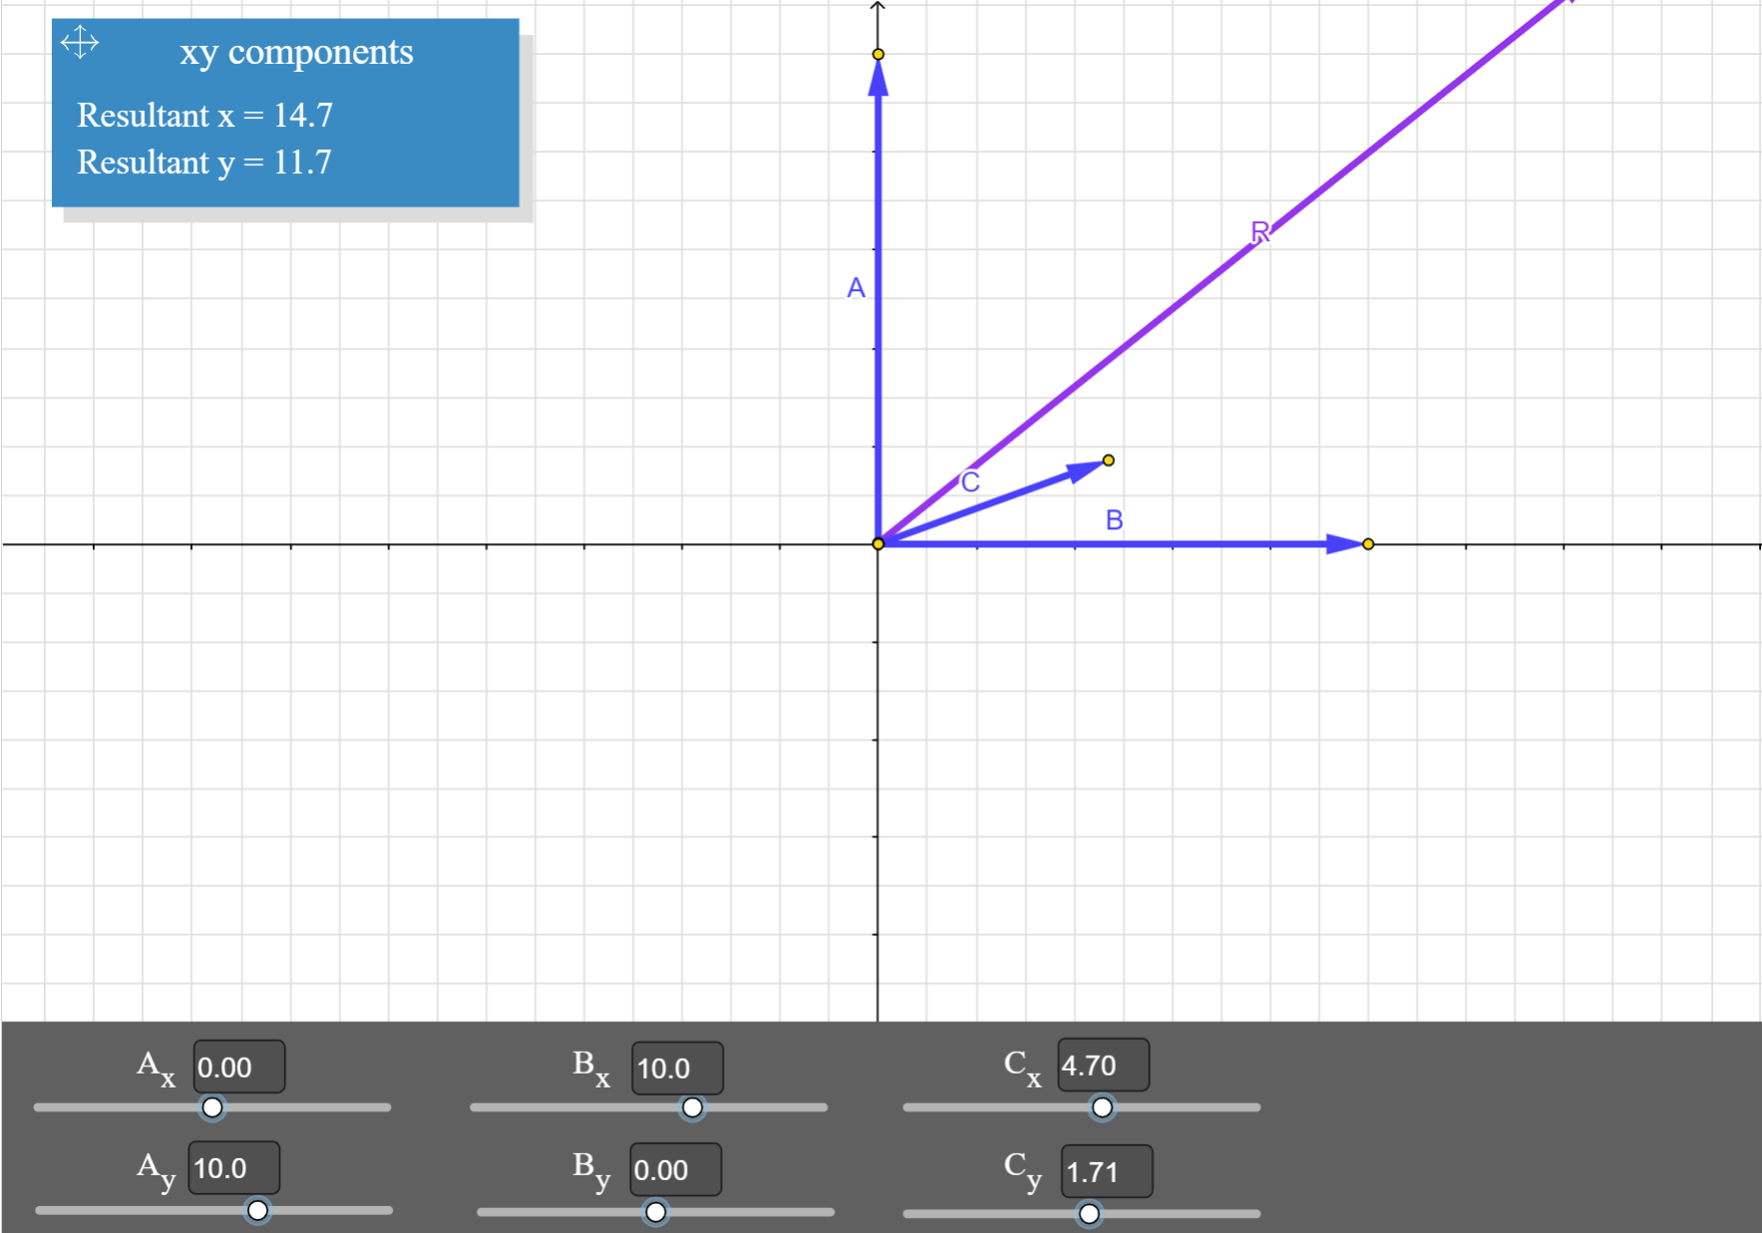The width and height of the screenshot is (1762, 1233).
Task: Select the Ax input field showing 0.00
Action: click(238, 1066)
